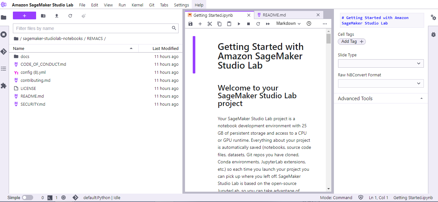Copy the selected cell
This screenshot has height=202, width=438.
tap(219, 24)
